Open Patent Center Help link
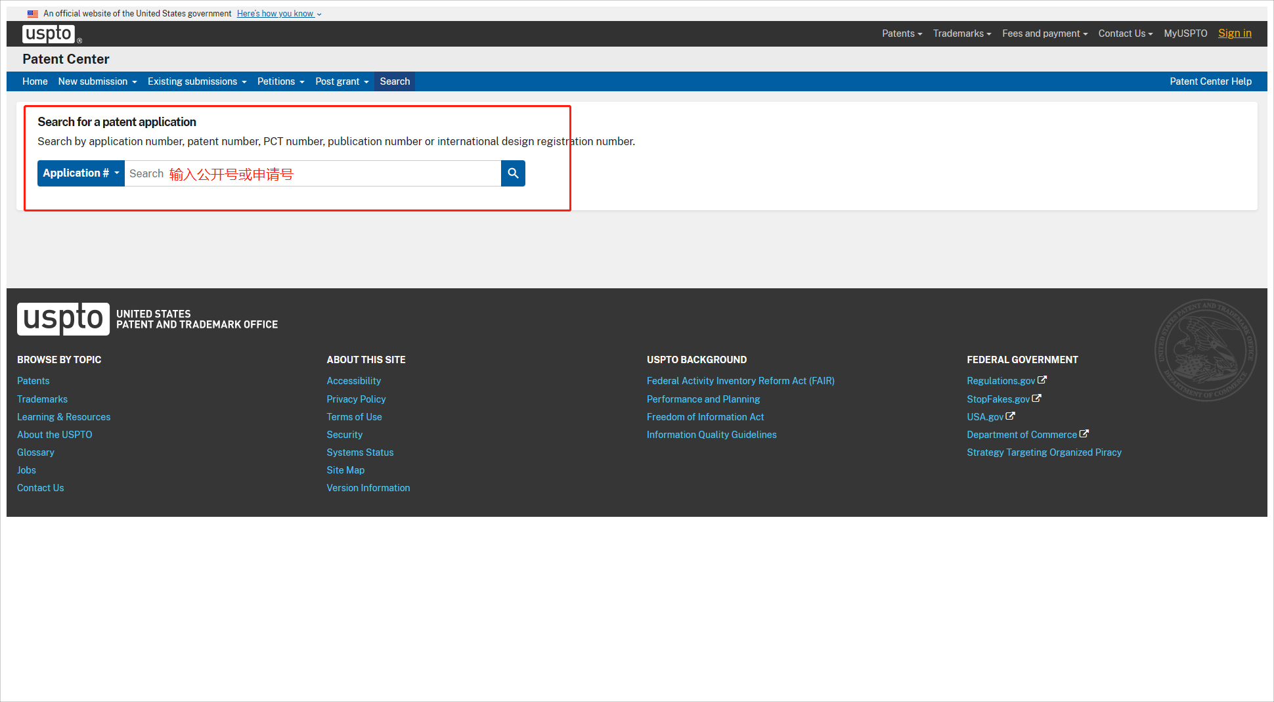Image resolution: width=1274 pixels, height=702 pixels. pos(1210,81)
